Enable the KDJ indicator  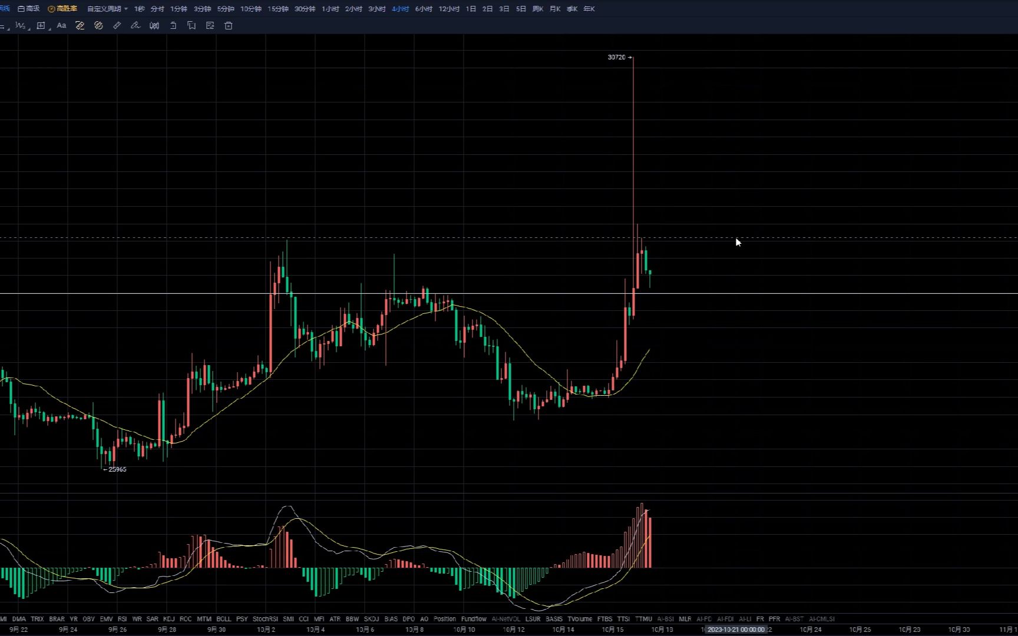coord(169,619)
